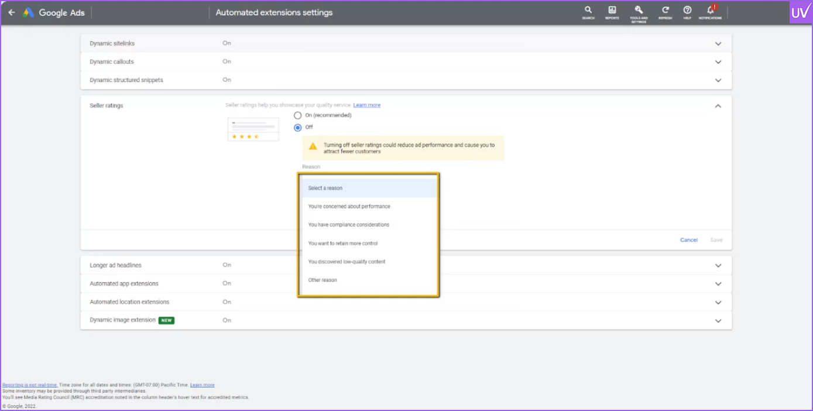The width and height of the screenshot is (813, 411).
Task: Open the Seller ratings Learn more link
Action: [367, 105]
